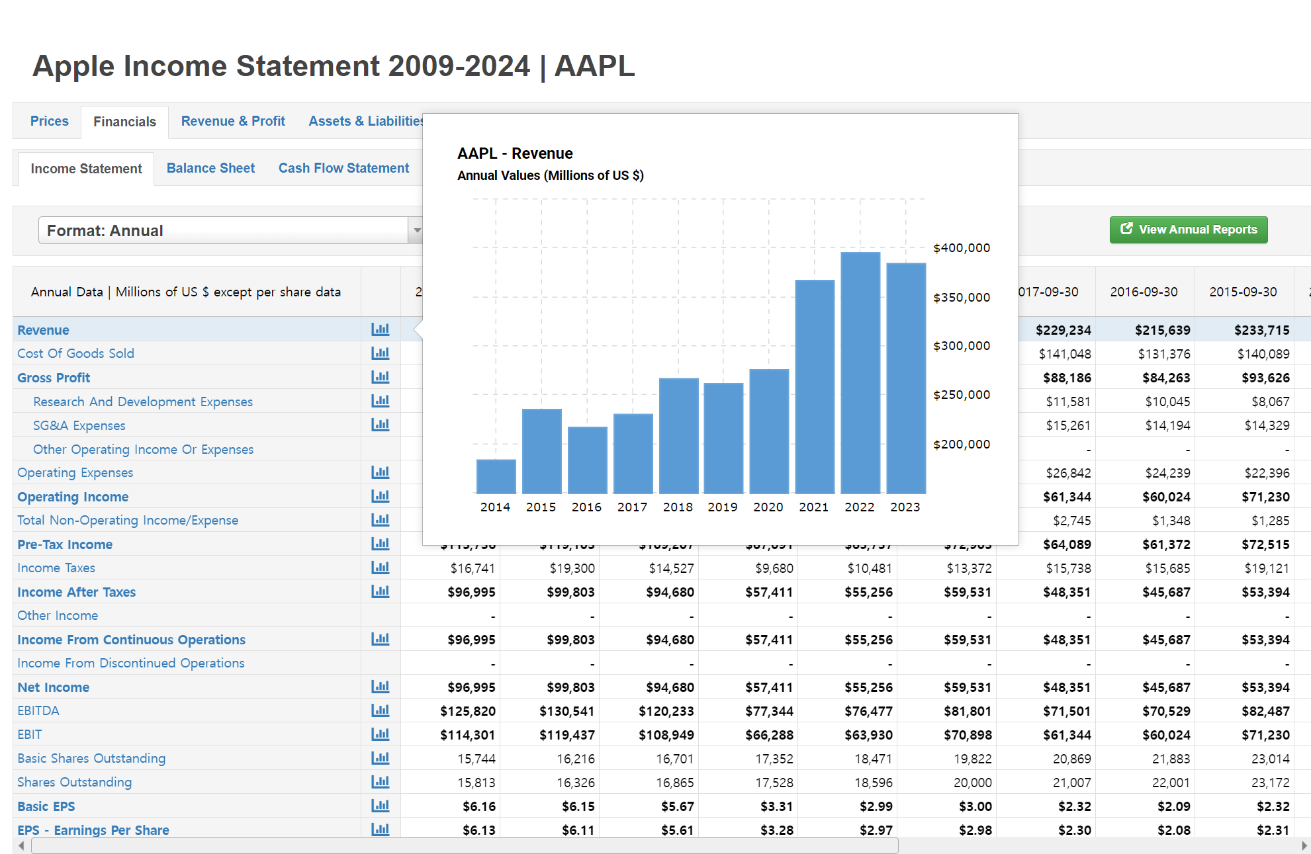This screenshot has width=1311, height=854.
Task: Open the Format: Annual dropdown
Action: pyautogui.click(x=223, y=231)
